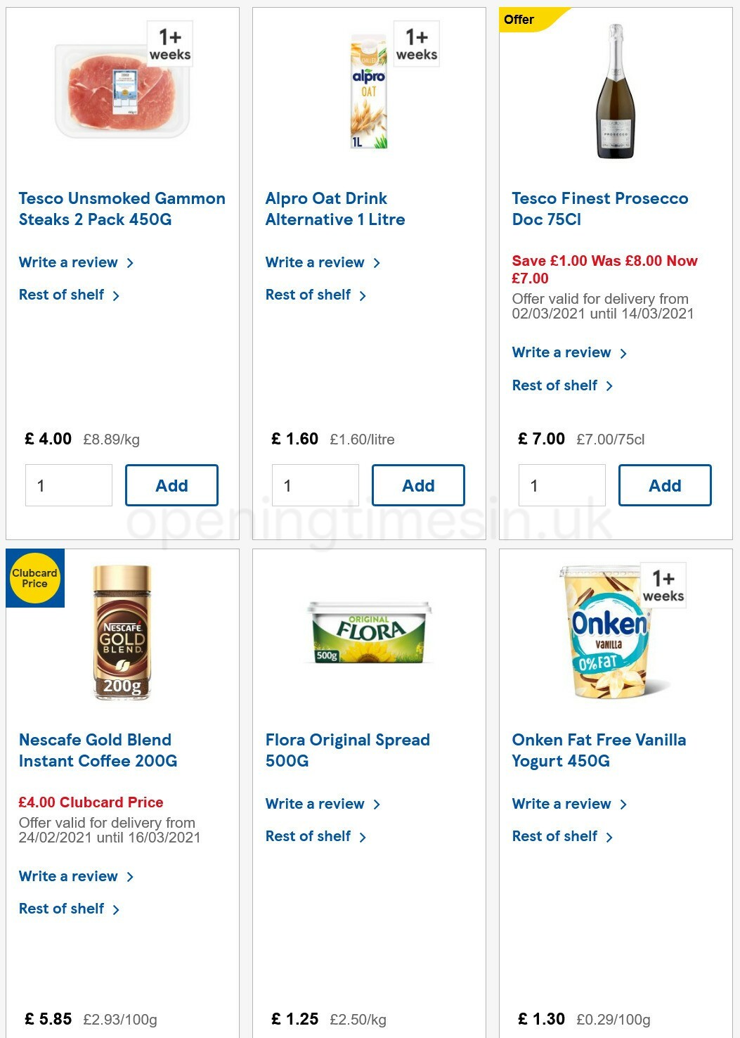740x1038 pixels.
Task: Expand Rest of shelf under Alpro Oat Drink
Action: click(309, 295)
